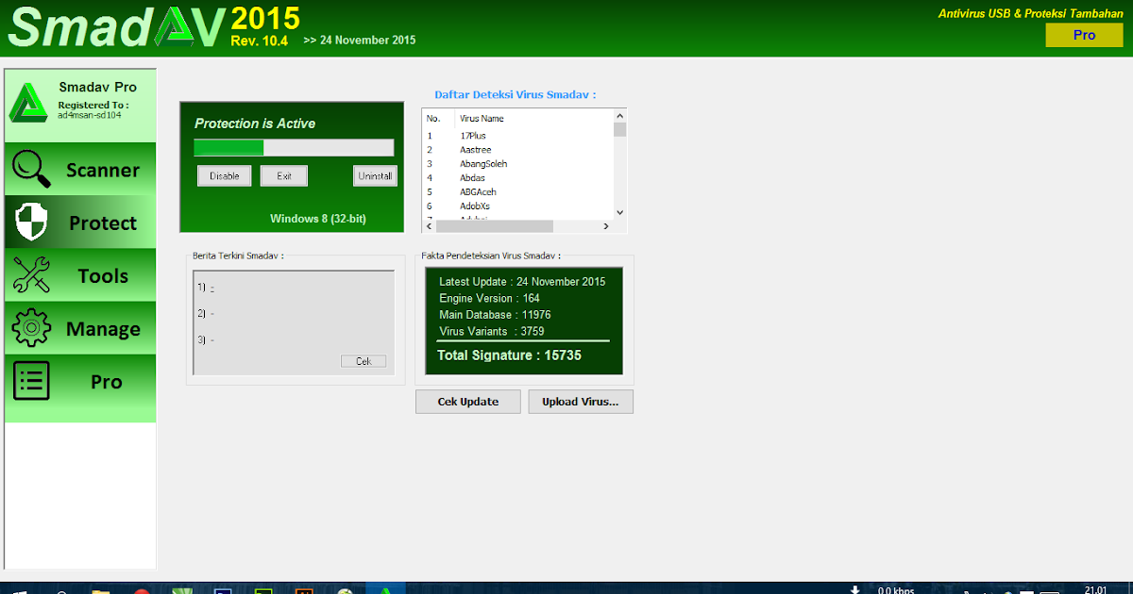Click news item 1) in Berita Terkini

(206, 287)
